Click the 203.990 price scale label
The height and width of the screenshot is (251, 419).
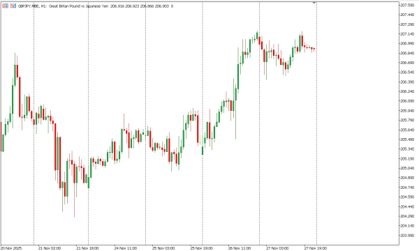point(406,236)
